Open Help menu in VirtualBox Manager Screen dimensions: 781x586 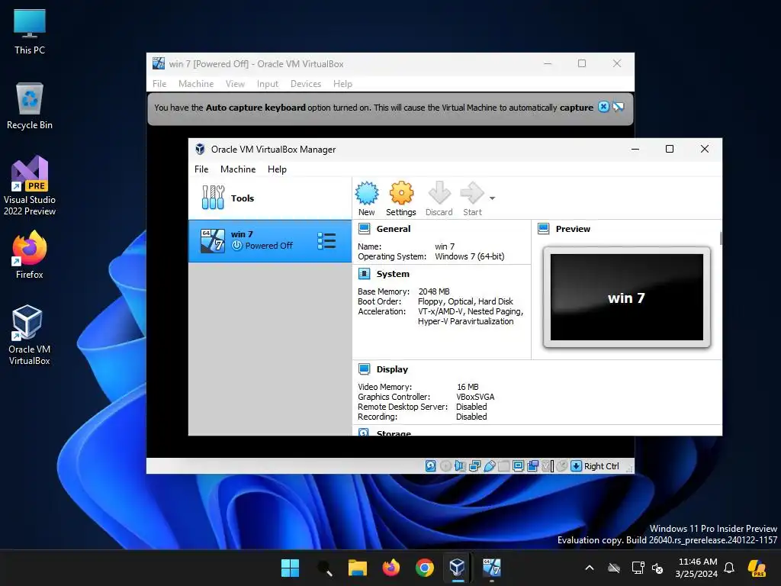coord(277,169)
